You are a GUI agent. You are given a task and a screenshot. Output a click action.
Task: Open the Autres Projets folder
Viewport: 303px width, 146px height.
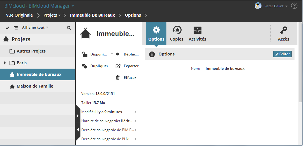[x=37, y=51]
